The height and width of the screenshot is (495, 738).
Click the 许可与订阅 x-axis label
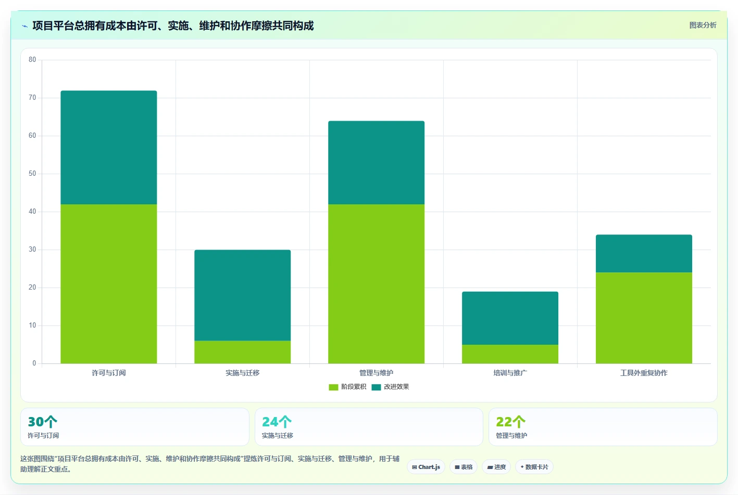pyautogui.click(x=109, y=373)
